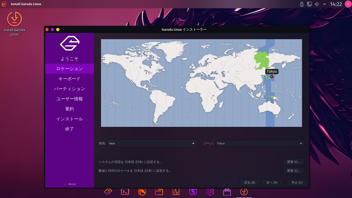This screenshot has width=352, height=198.
Task: Select the ユーザー情報 step in the sidebar
Action: tap(70, 99)
